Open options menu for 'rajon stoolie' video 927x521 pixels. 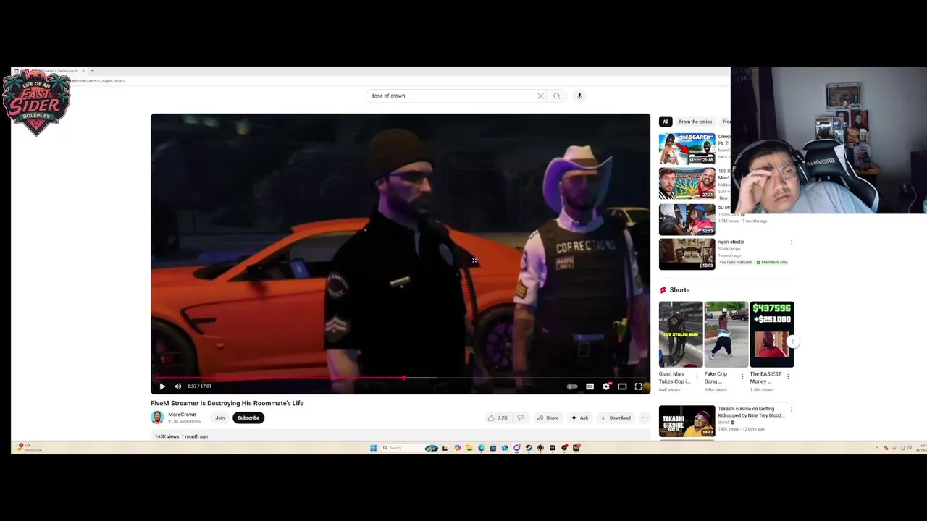click(x=792, y=242)
